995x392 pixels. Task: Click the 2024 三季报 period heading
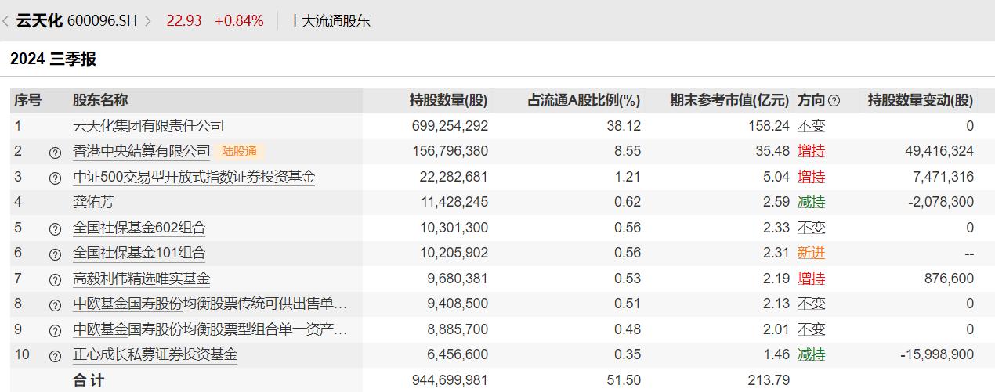(x=53, y=59)
